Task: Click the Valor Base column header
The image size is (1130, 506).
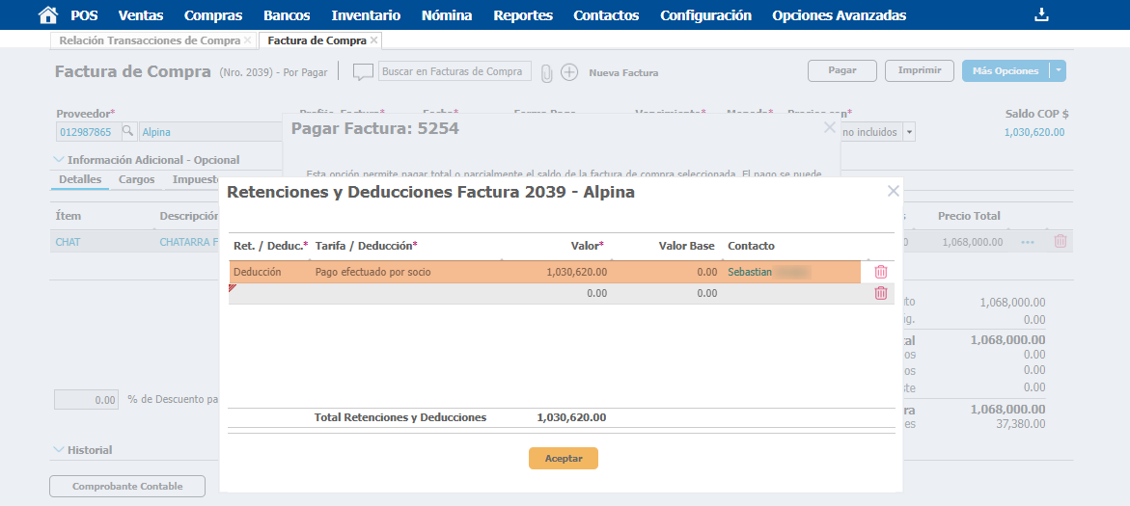Action: (x=686, y=246)
